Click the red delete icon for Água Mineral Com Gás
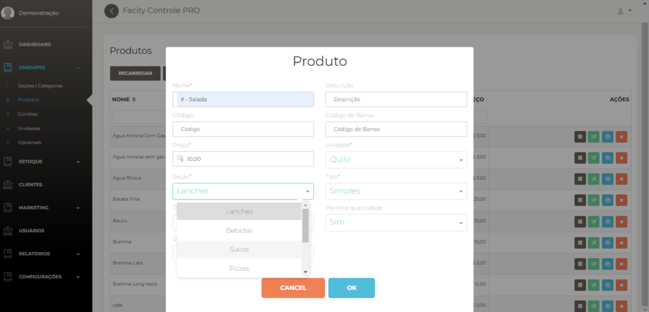Image resolution: width=649 pixels, height=312 pixels. pos(621,136)
